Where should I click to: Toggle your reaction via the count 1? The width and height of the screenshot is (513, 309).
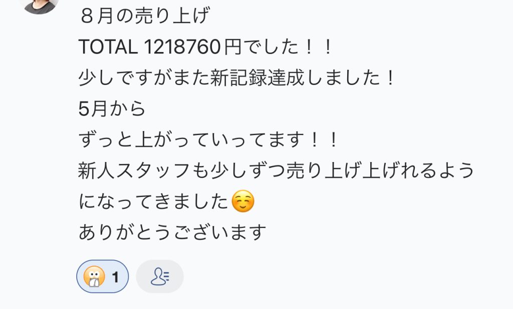click(115, 277)
